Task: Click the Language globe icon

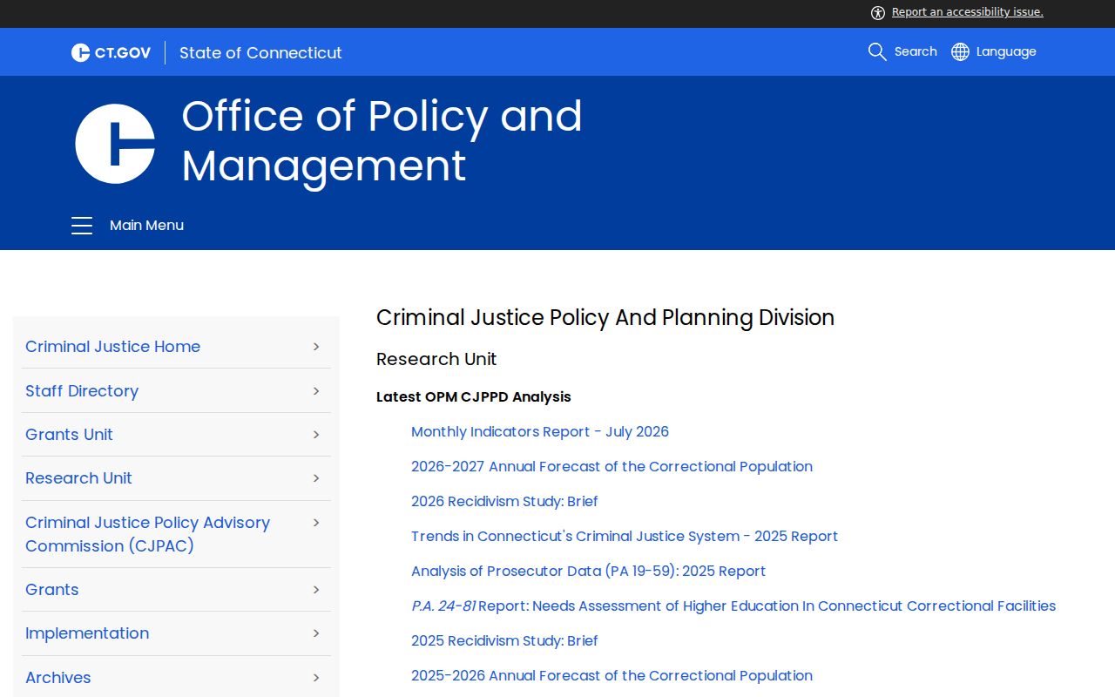Action: [x=960, y=51]
